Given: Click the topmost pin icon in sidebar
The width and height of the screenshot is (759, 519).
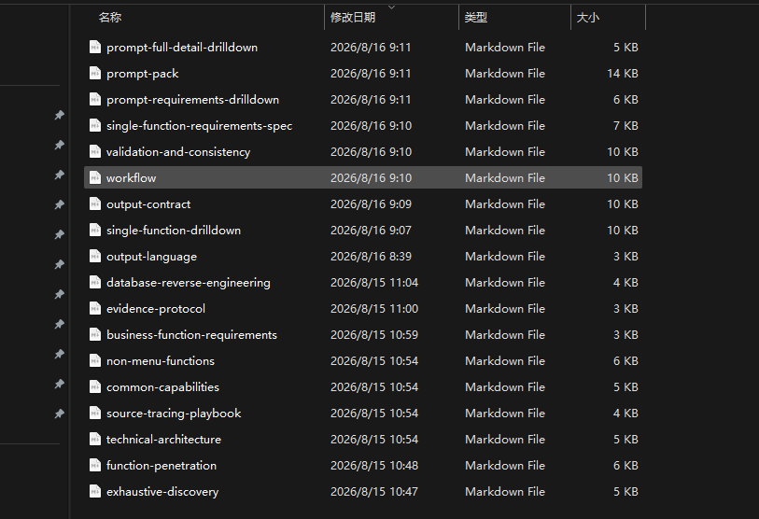Looking at the screenshot, I should 59,115.
